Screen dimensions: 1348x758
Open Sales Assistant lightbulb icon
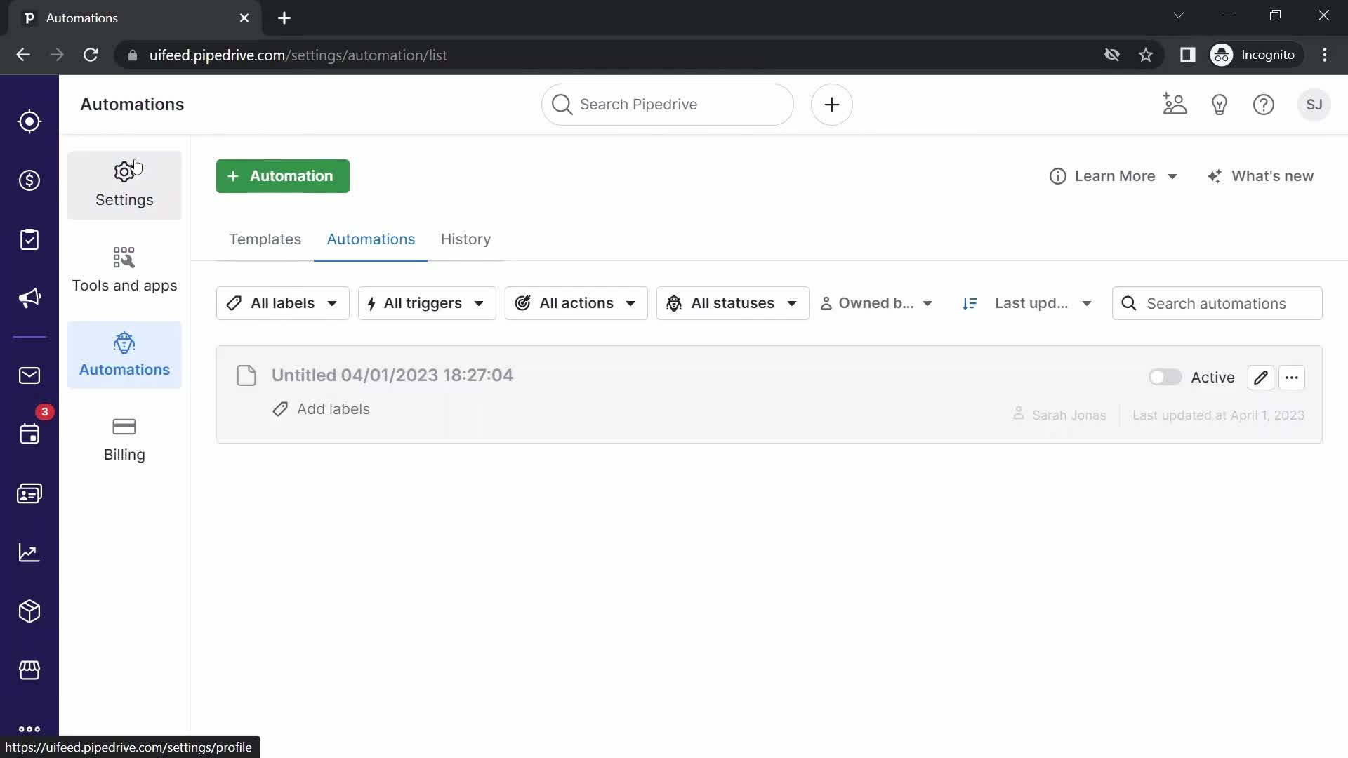[1220, 105]
